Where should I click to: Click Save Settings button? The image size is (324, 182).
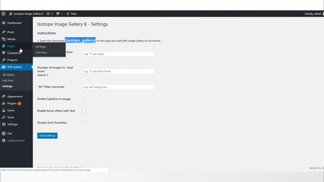pyautogui.click(x=47, y=135)
